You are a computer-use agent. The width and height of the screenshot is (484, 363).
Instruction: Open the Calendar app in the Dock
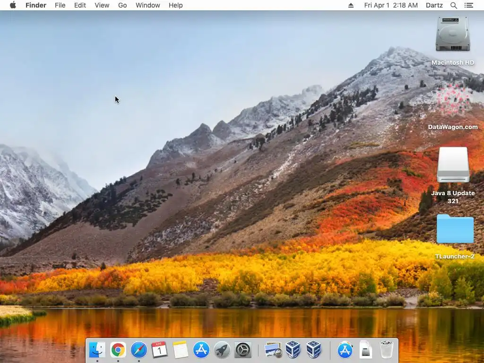pos(160,350)
